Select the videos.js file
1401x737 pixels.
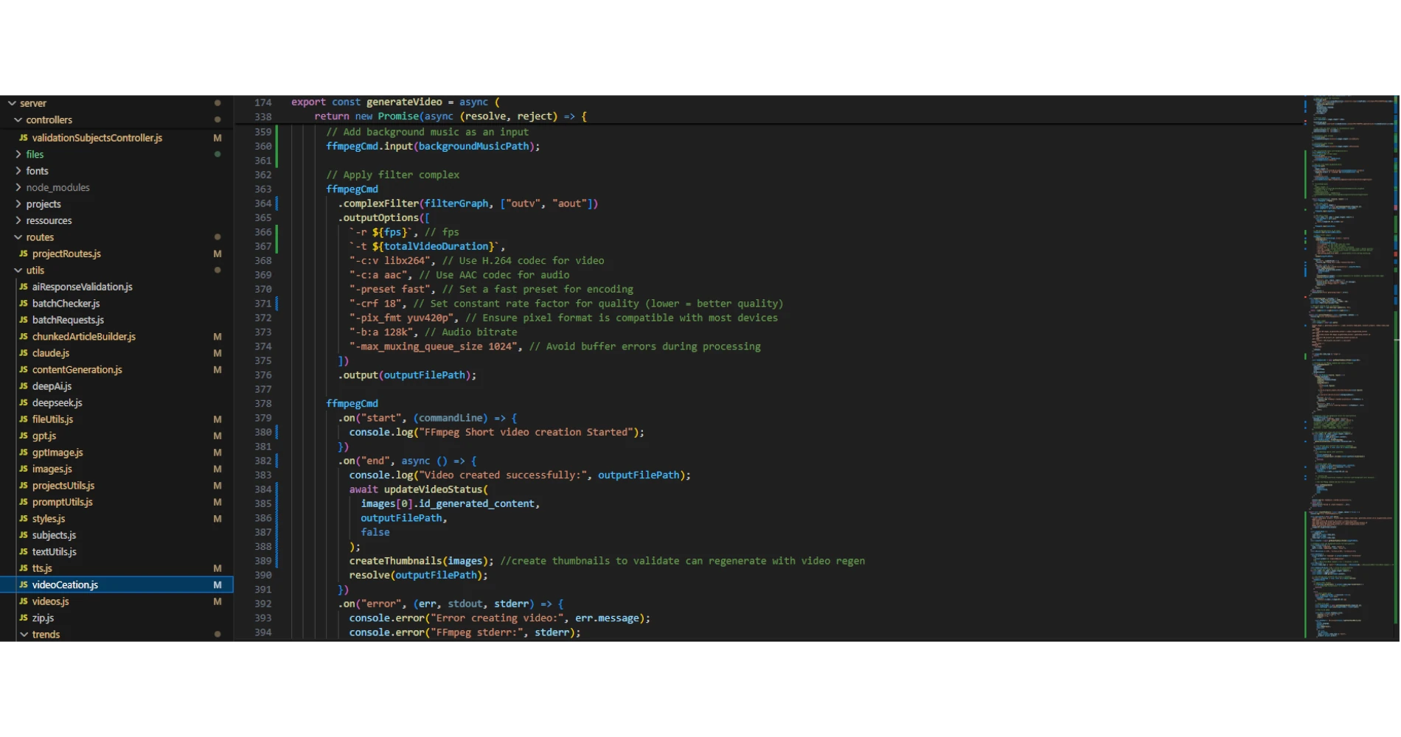(x=50, y=601)
